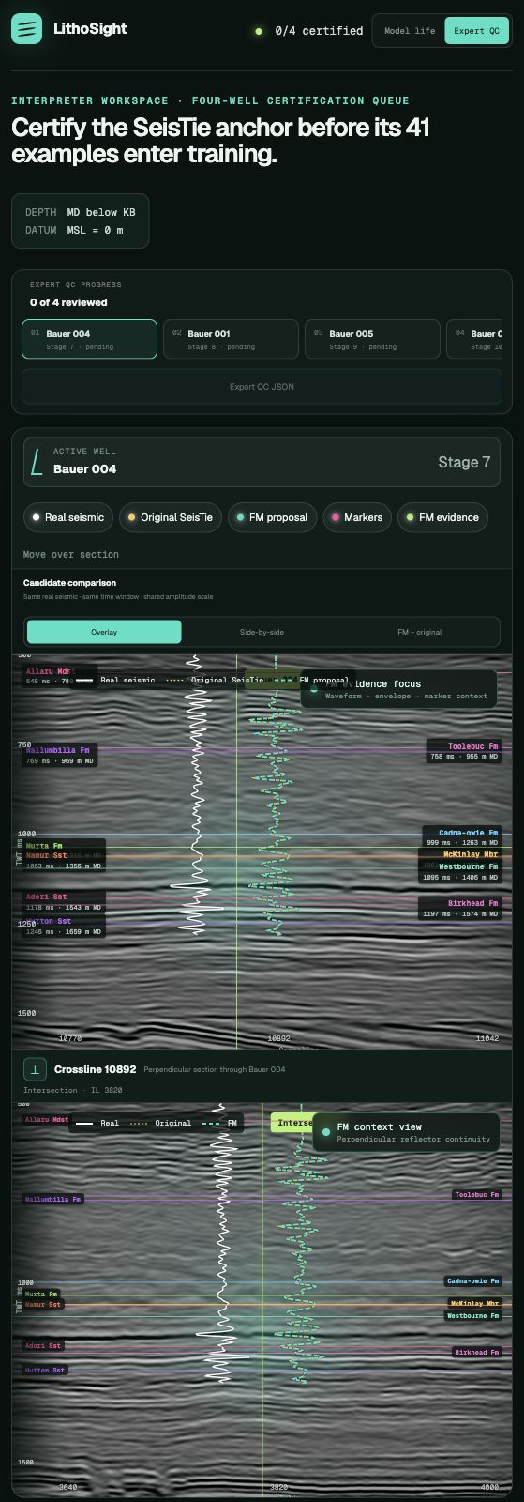This screenshot has width=524, height=1502.
Task: Click the Intersection IL 3820 text
Action: (73, 1090)
